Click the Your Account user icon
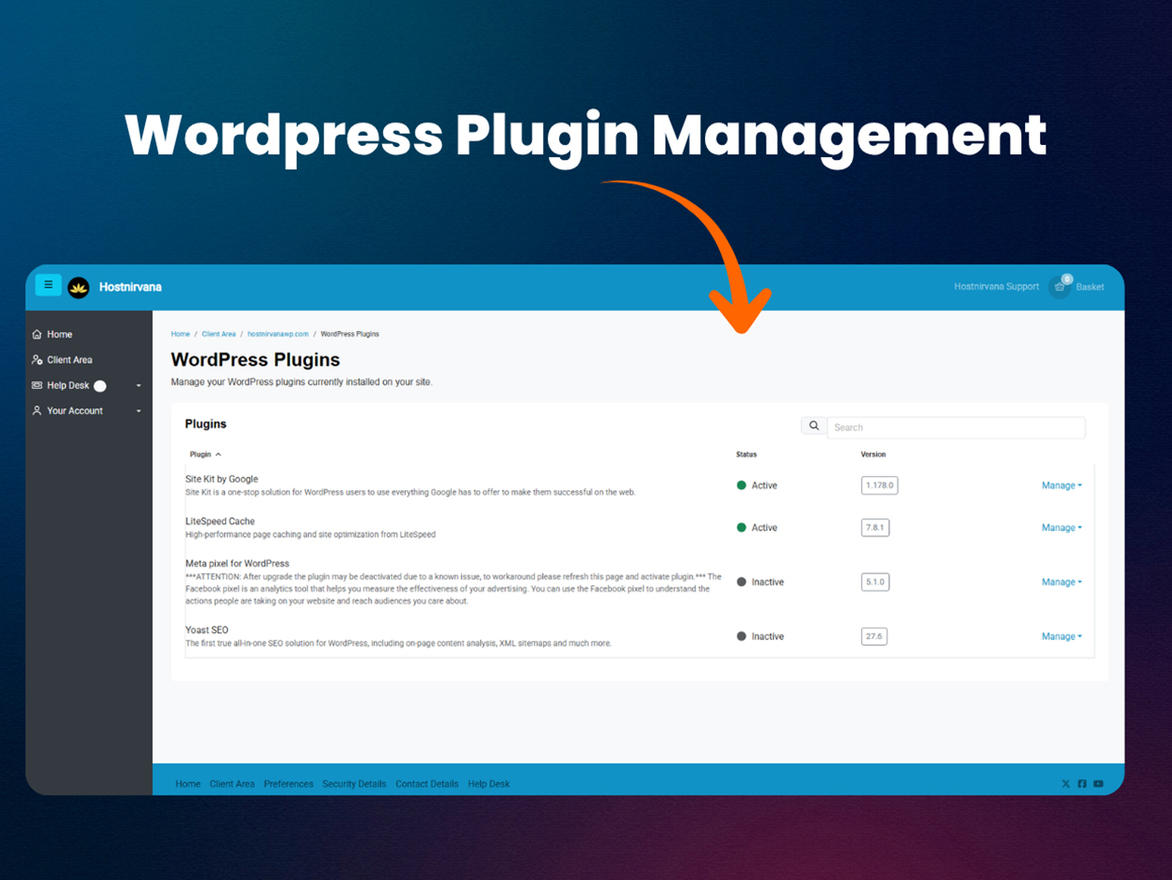The image size is (1172, 880). pyautogui.click(x=37, y=410)
